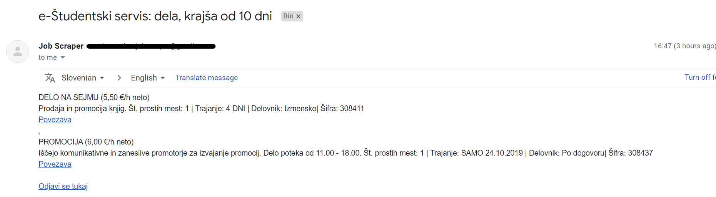Open the Povezava link under DELO NA SEJMU

(x=55, y=120)
